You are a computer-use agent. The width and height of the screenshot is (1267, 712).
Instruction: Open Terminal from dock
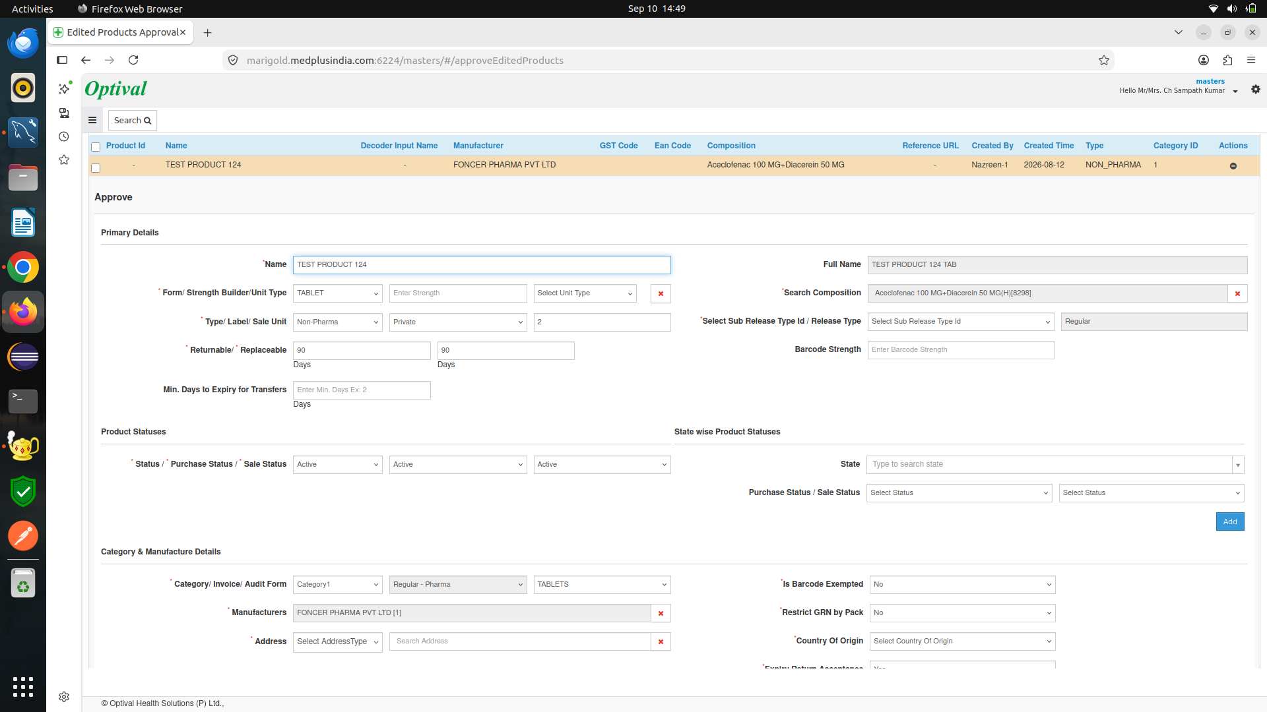tap(23, 401)
